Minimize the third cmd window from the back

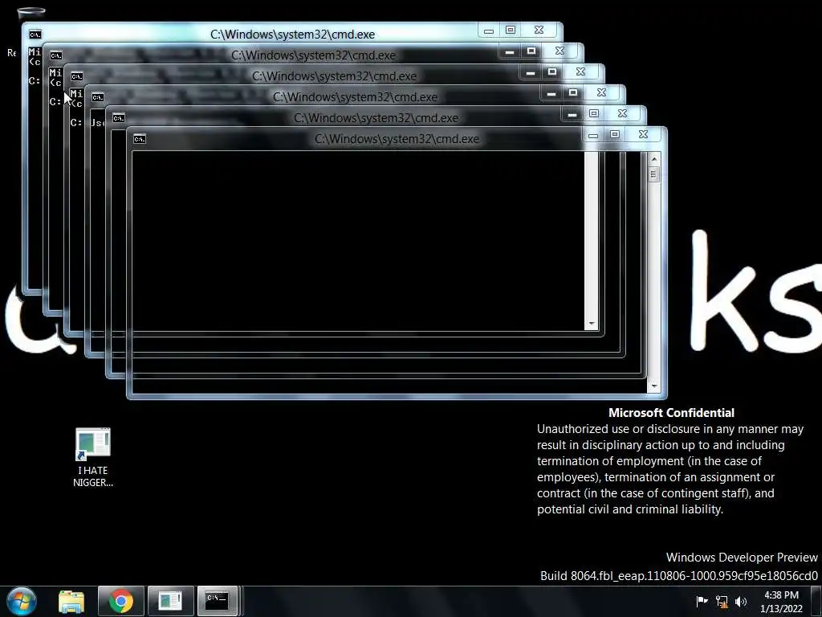coord(531,72)
